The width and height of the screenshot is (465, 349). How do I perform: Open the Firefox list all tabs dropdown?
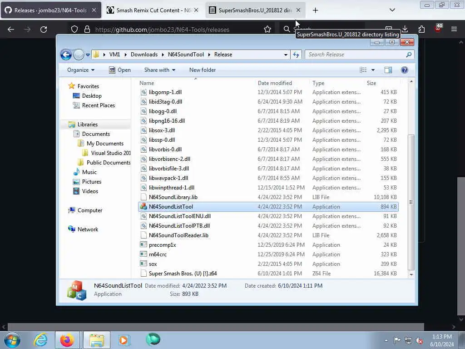coord(392,10)
